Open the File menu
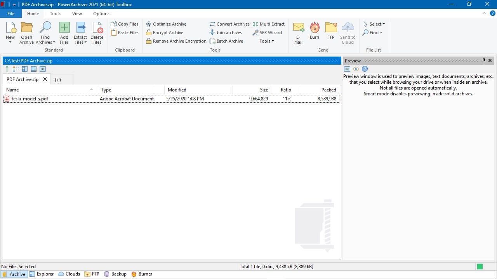Screen dimensions: 497x279 11,14
